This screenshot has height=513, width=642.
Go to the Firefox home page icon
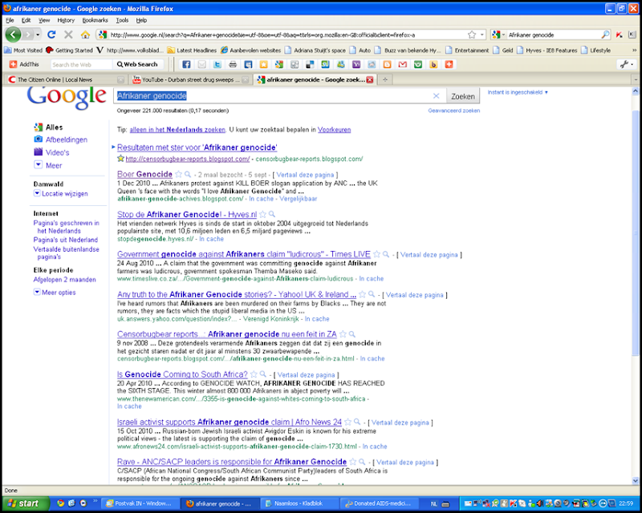(x=85, y=34)
